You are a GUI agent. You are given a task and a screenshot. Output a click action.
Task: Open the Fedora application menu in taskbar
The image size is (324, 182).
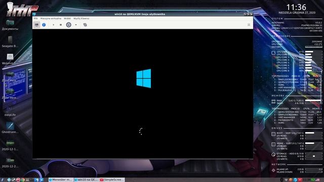(x=2, y=180)
